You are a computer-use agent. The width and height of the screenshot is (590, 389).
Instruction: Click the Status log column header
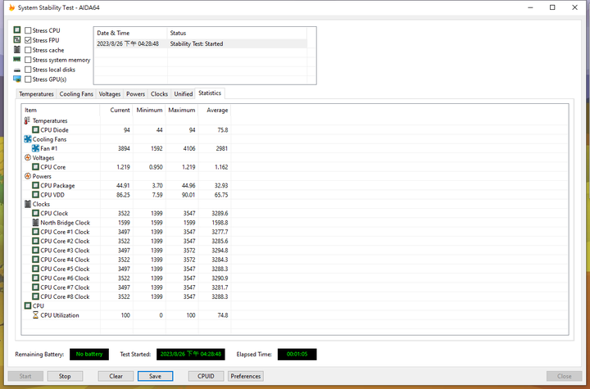click(237, 33)
